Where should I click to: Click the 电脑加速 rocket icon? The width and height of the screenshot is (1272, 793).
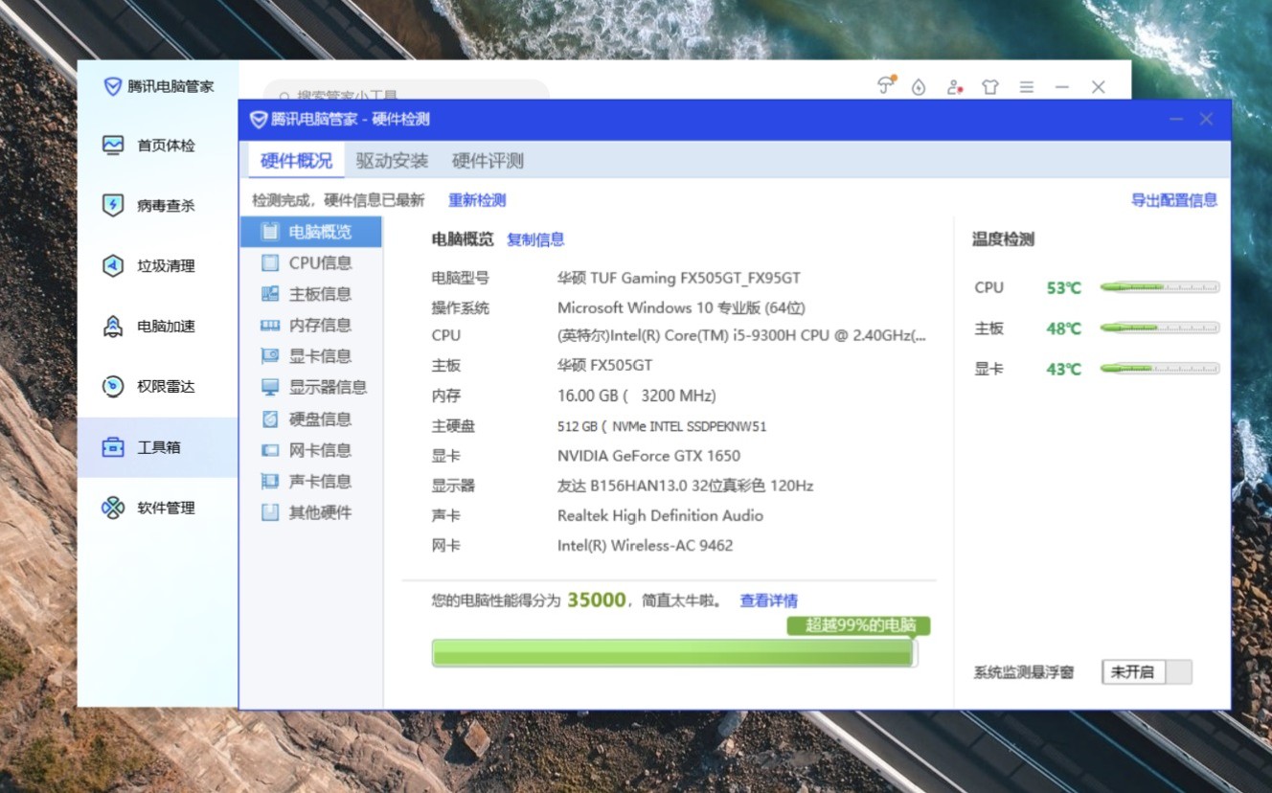point(113,327)
